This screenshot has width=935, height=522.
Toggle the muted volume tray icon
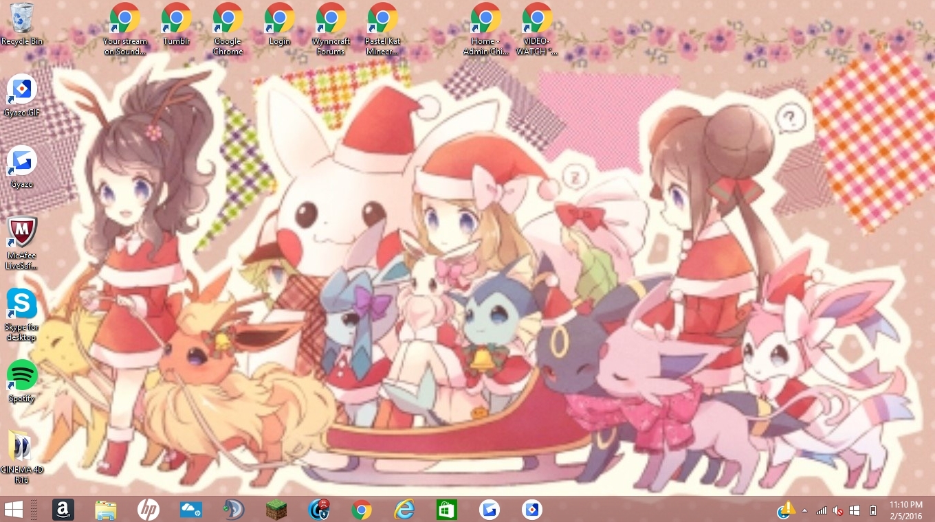[838, 510]
